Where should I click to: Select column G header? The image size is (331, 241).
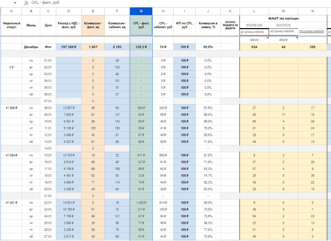point(141,11)
